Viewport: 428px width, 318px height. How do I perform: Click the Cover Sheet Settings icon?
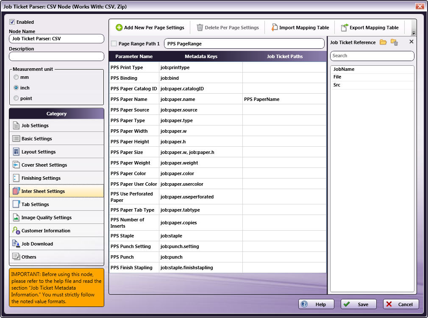point(16,165)
